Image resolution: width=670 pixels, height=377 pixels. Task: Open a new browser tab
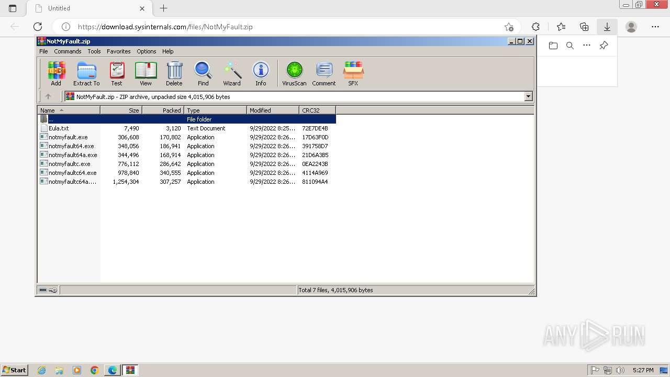(x=163, y=8)
